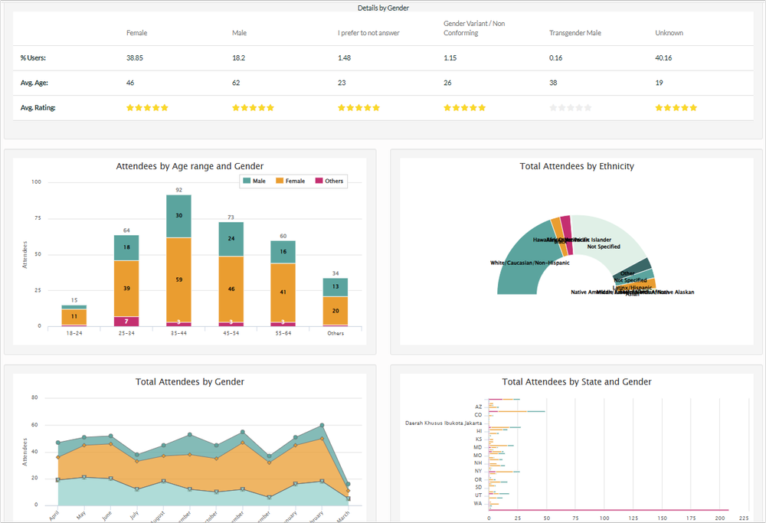Click the % Users row label

(33, 57)
